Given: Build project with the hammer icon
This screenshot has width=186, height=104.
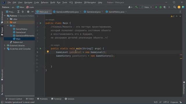Looking at the screenshot, I should tap(136, 7).
